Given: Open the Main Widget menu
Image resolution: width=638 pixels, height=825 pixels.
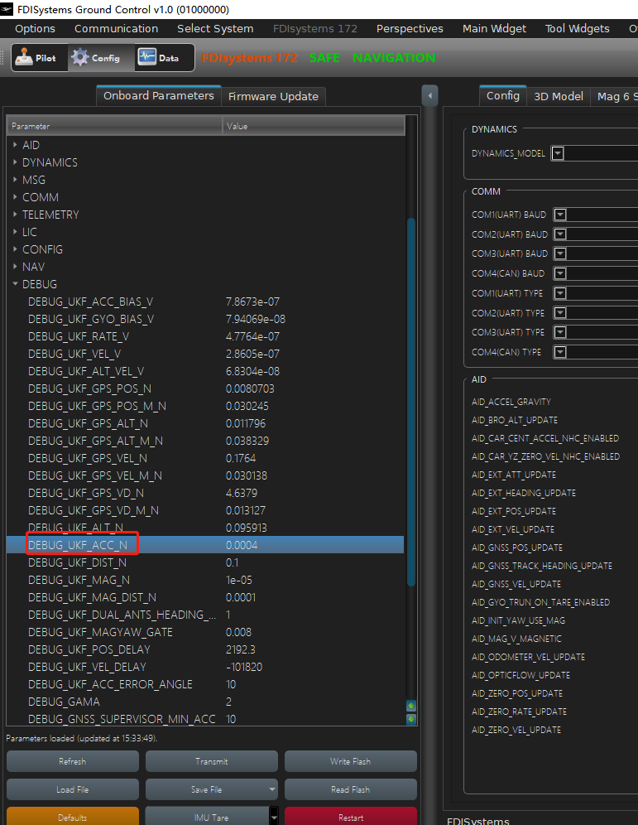Looking at the screenshot, I should 494,28.
